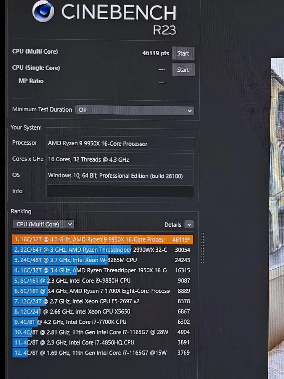Select ranking row 1 AMD Ryzen 9 9950X
Image resolution: width=284 pixels, height=379 pixels.
102,240
